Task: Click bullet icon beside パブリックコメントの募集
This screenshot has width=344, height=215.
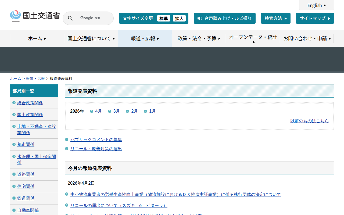Action: coord(67,139)
